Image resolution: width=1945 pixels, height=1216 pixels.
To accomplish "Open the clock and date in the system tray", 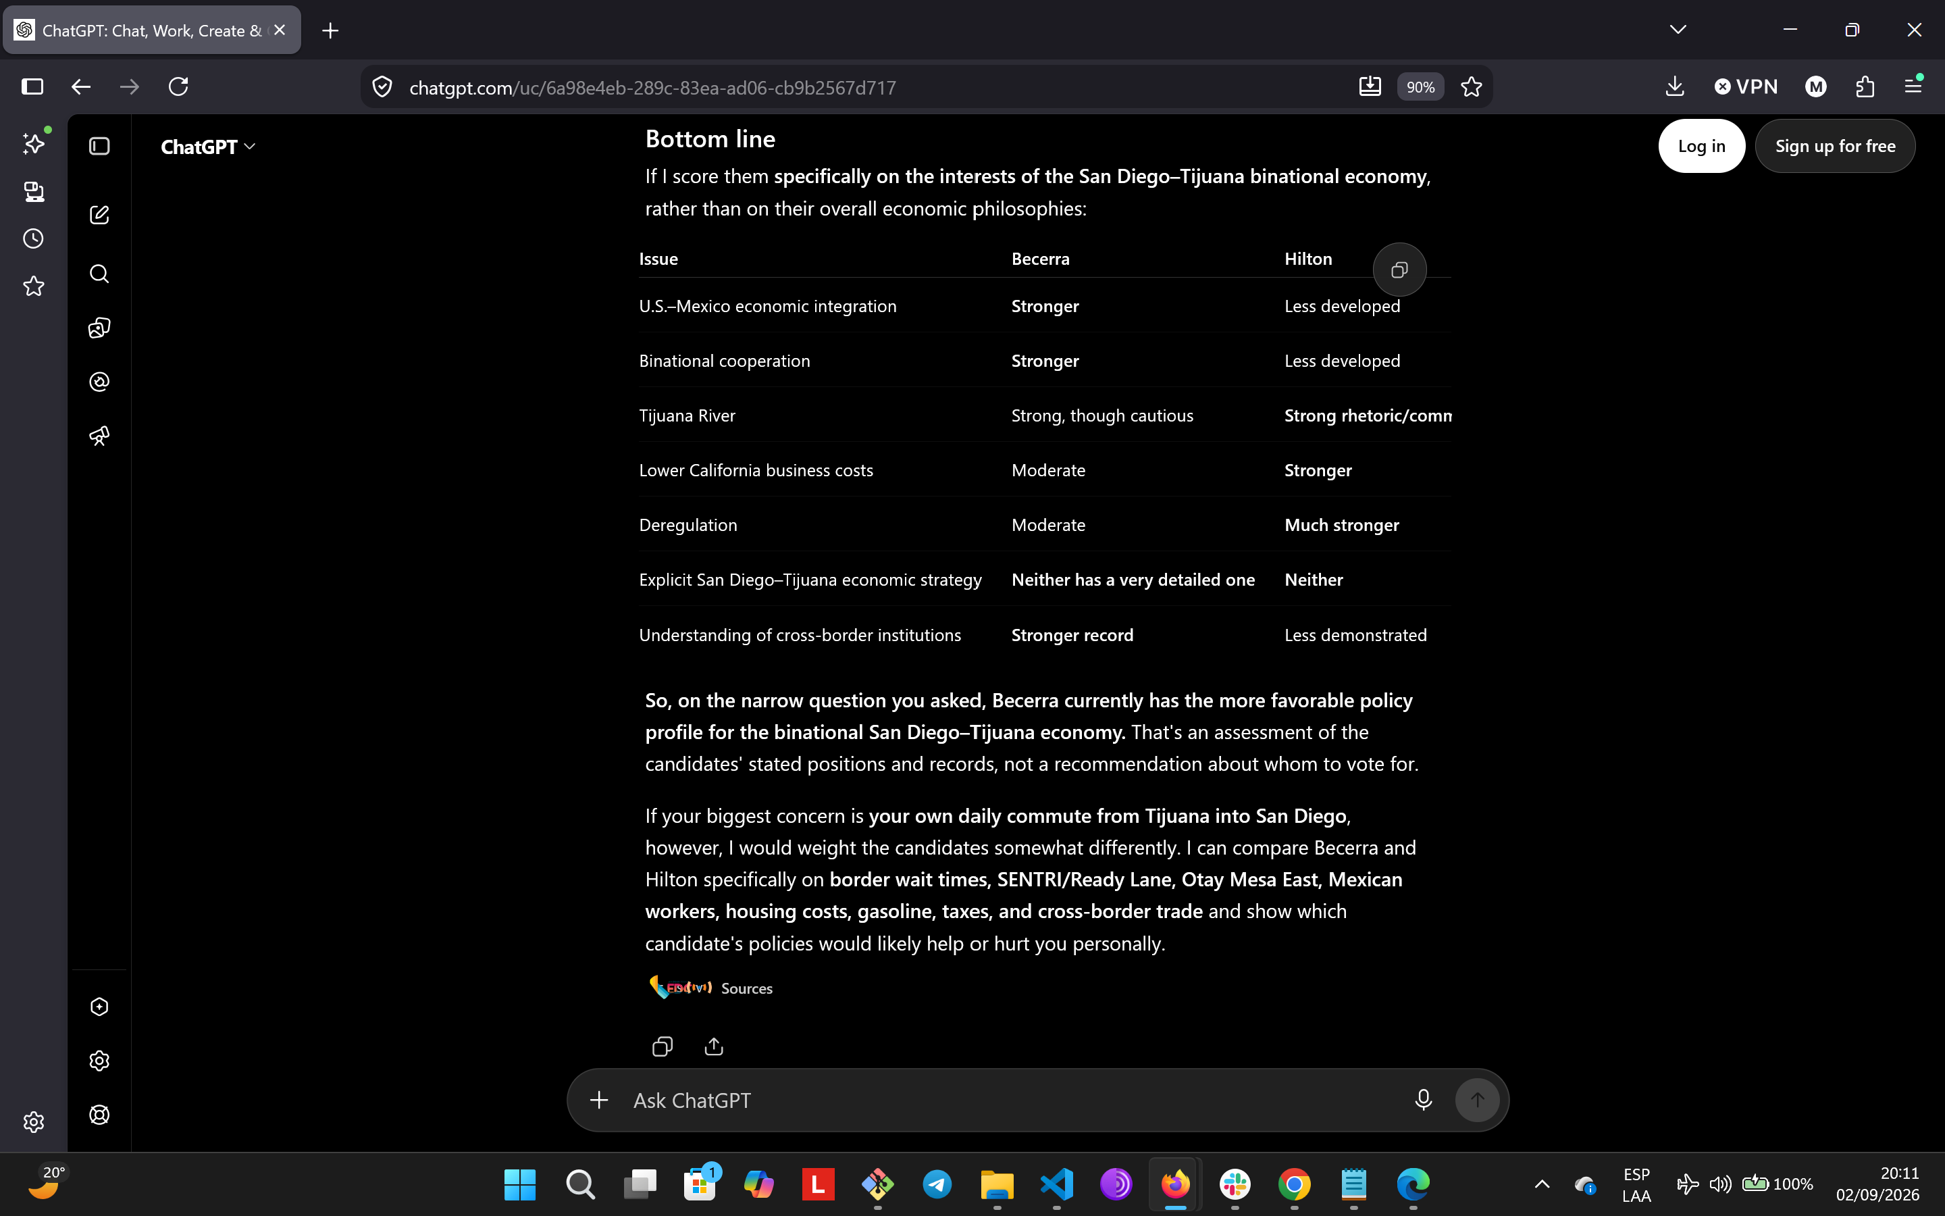I will [x=1877, y=1185].
